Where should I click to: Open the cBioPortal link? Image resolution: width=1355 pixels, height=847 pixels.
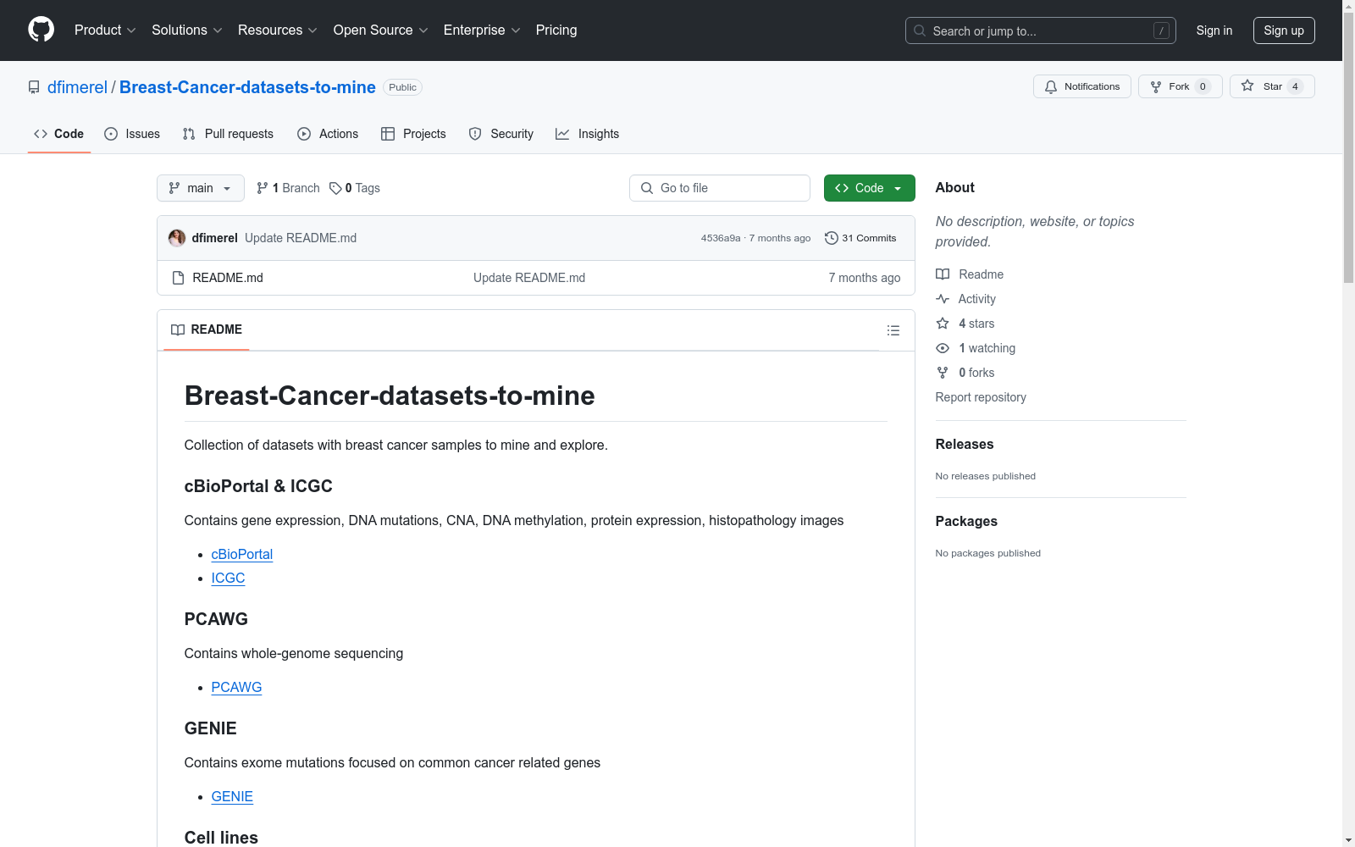pyautogui.click(x=241, y=554)
